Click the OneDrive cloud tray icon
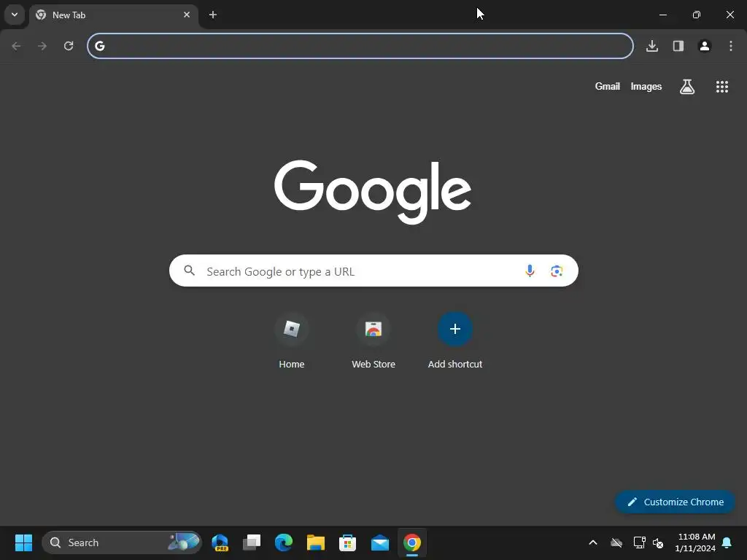 pos(616,542)
